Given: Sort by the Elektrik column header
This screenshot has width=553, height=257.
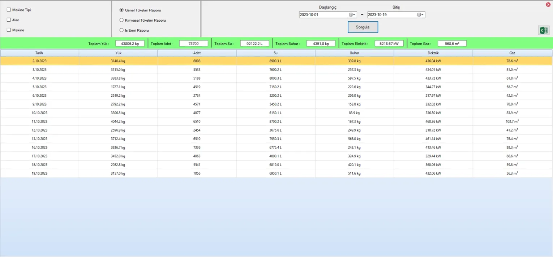Looking at the screenshot, I should click(433, 53).
